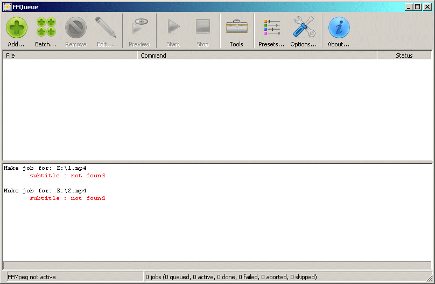Click the '0 jobs' queue summary status
The width and height of the screenshot is (435, 284).
tap(231, 277)
